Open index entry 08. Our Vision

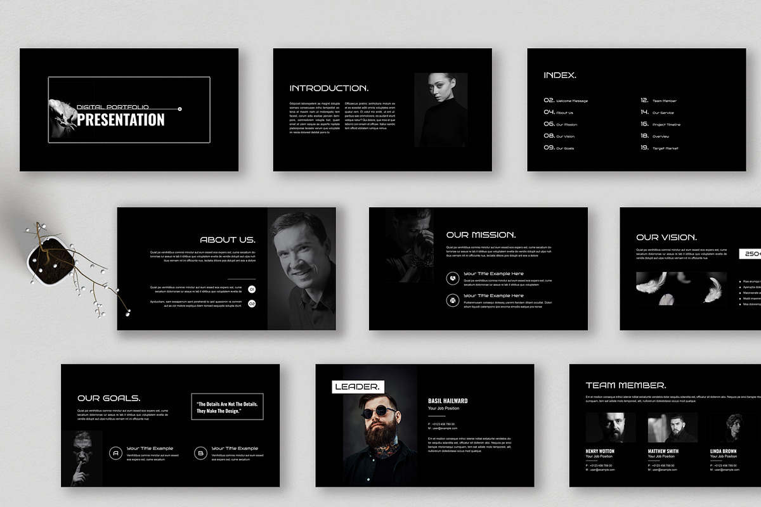pyautogui.click(x=559, y=136)
